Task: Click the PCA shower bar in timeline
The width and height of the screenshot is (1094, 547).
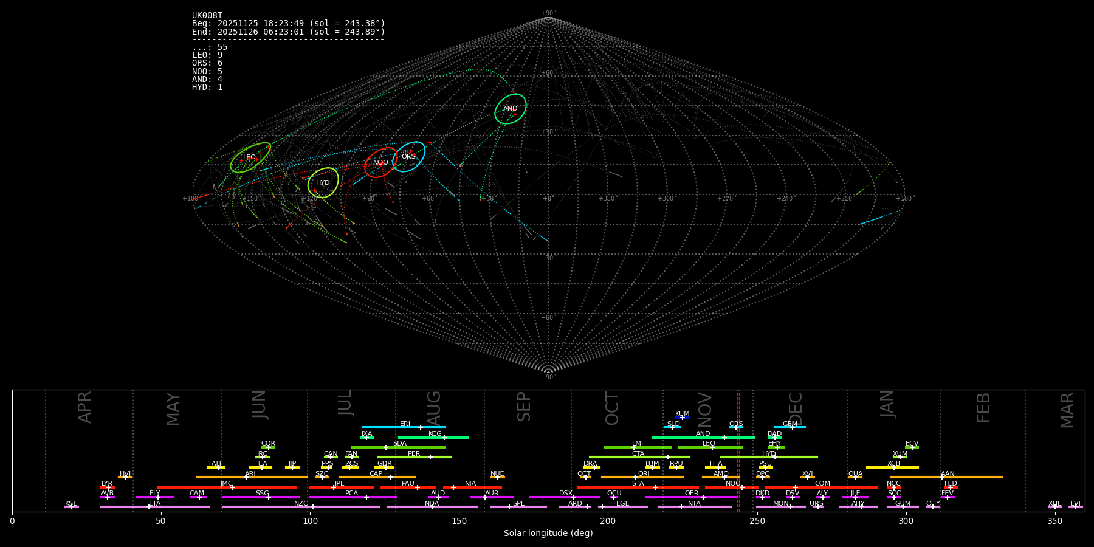Action: pos(353,497)
